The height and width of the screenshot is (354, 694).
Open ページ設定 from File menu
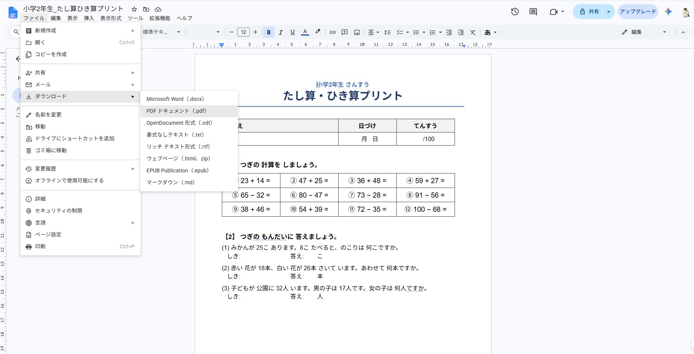[81, 235]
